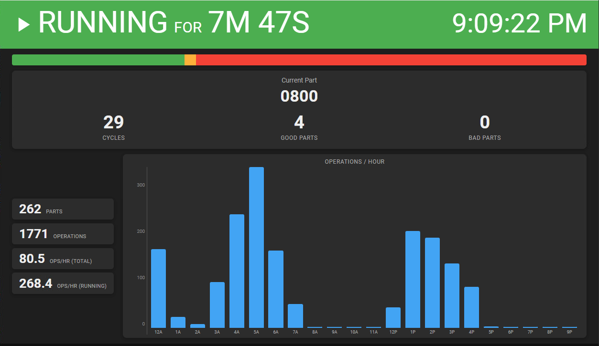This screenshot has height=346, width=599.
Task: Select the Current Part number 0800
Action: click(299, 96)
